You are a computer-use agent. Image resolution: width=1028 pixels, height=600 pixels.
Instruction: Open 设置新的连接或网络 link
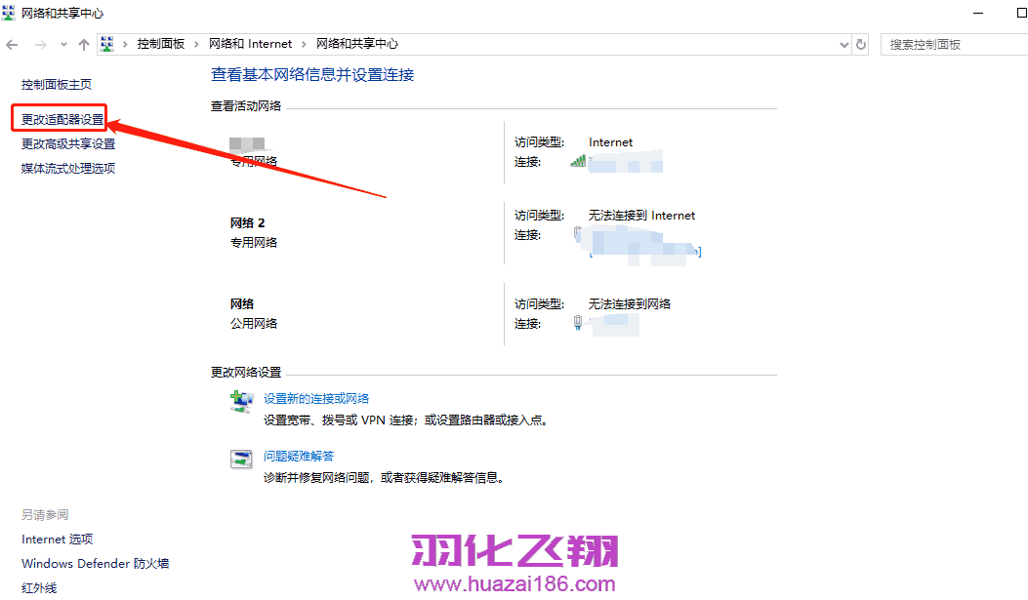316,398
